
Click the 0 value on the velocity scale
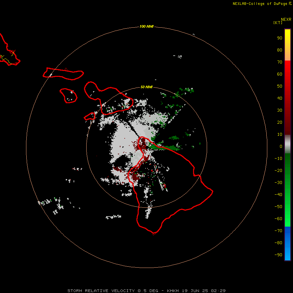281,146
